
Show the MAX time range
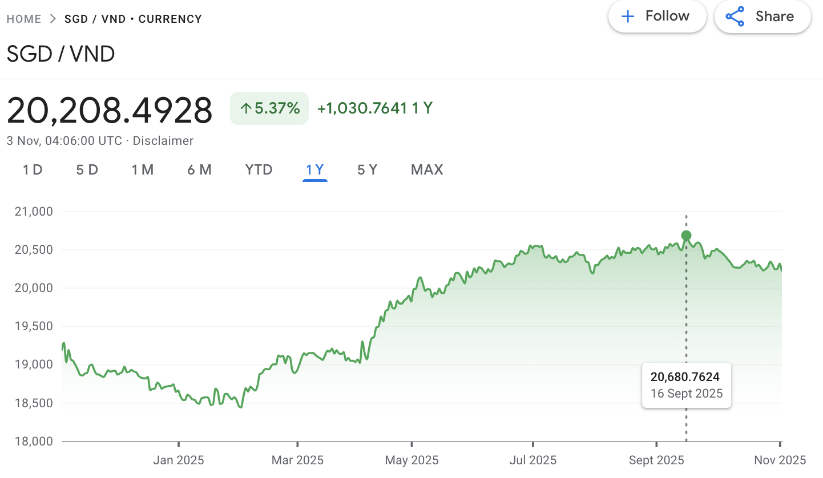click(427, 170)
